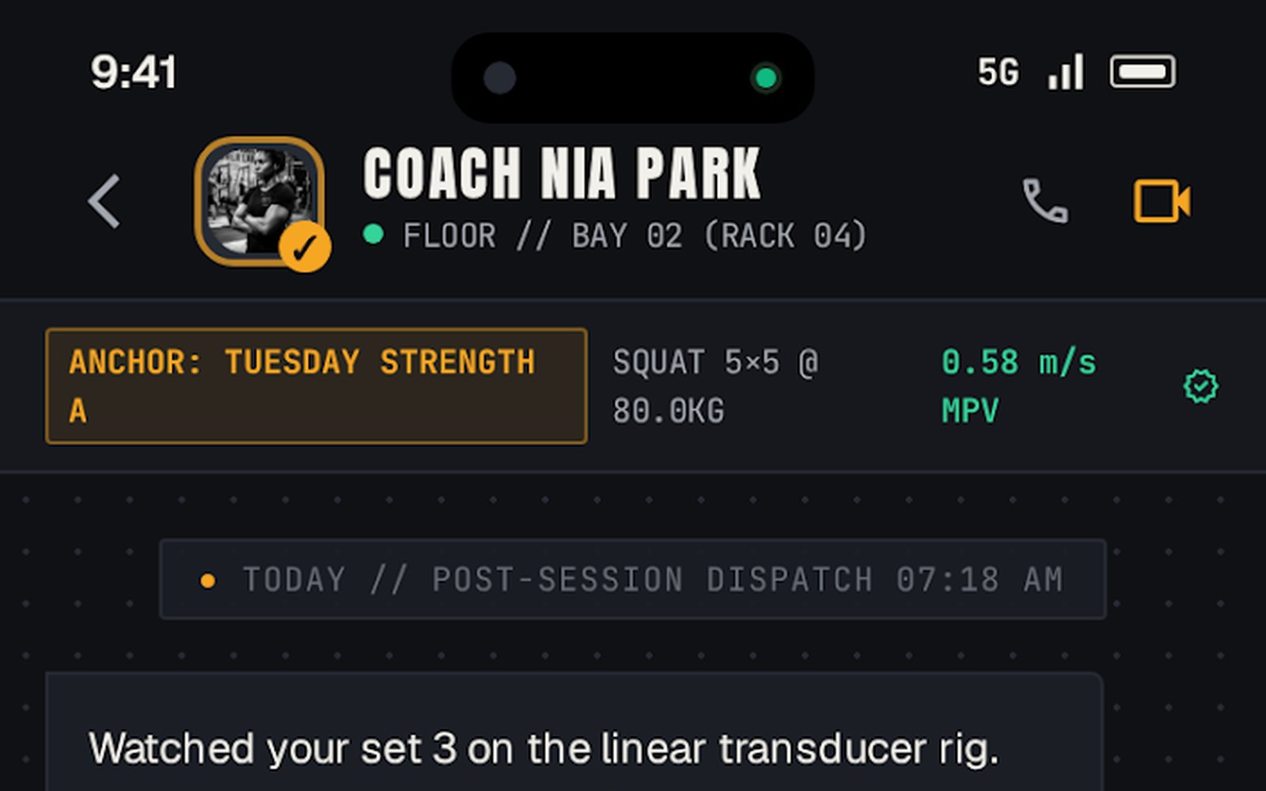Tap the Floor // Bay 02 (Rack 04) location
The image size is (1266, 791).
pyautogui.click(x=635, y=236)
